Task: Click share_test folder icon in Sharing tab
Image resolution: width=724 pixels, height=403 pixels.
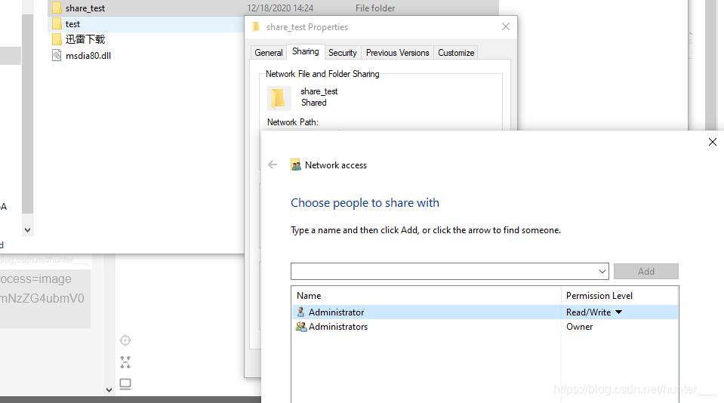Action: (279, 98)
